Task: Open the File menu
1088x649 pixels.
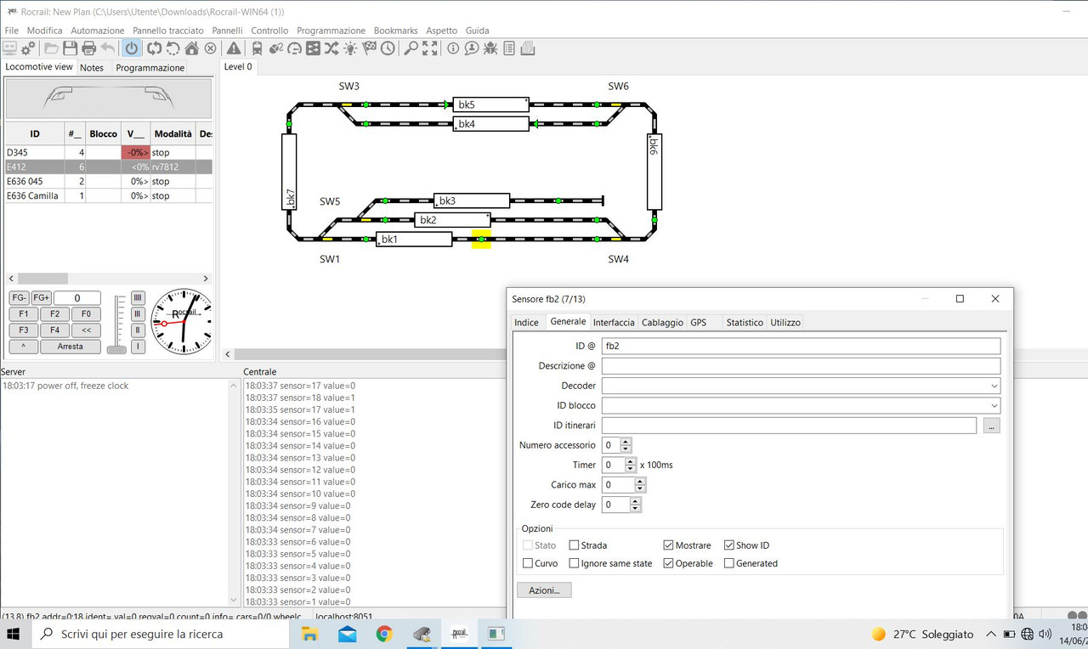Action: (11, 31)
